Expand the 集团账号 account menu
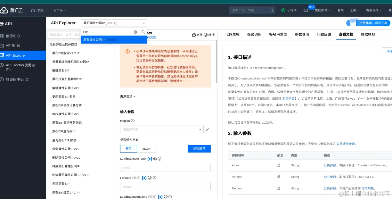This screenshot has height=199, width=392. click(323, 10)
